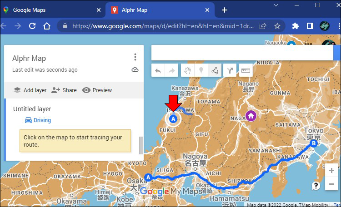This screenshot has height=207, width=341.
Task: Open the tab search chevron
Action: [276, 5]
